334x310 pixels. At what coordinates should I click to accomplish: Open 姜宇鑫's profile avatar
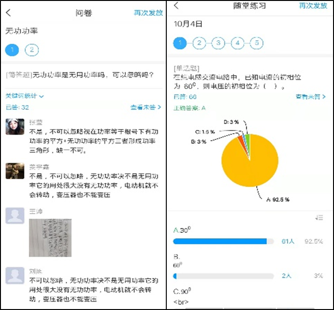15,171
